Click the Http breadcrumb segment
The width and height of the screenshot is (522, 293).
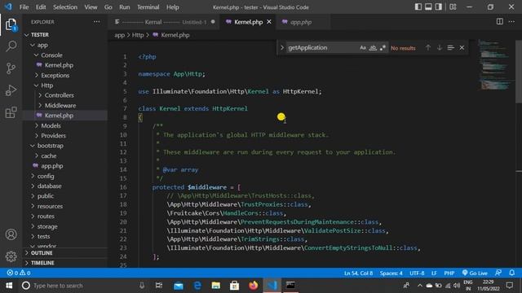tap(138, 35)
